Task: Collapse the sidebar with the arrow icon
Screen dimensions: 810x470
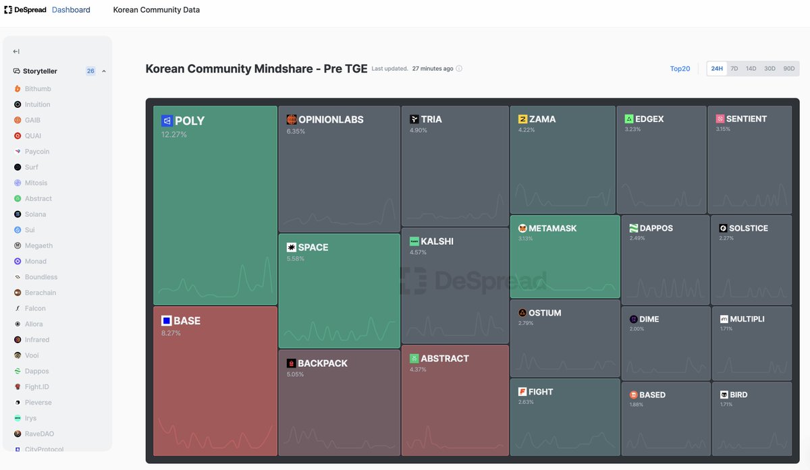Action: click(16, 51)
